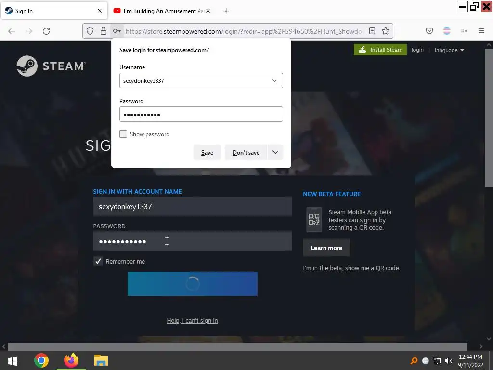Image resolution: width=493 pixels, height=370 pixels.
Task: Click the vertical scrollbar down arrow
Action: click(489, 339)
